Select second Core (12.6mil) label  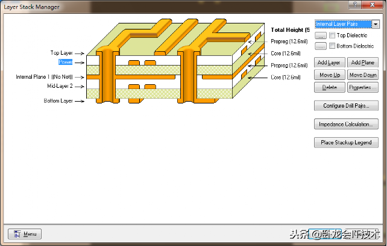286,78
